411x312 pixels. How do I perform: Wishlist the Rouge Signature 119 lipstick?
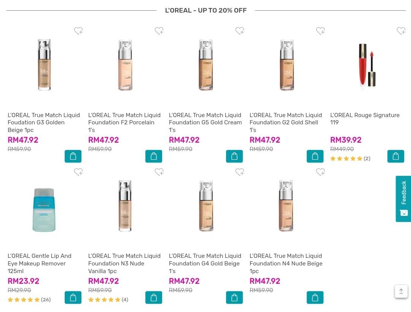401,31
